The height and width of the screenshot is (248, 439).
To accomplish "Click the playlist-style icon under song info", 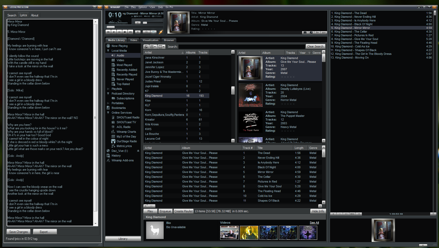I will [x=324, y=33].
